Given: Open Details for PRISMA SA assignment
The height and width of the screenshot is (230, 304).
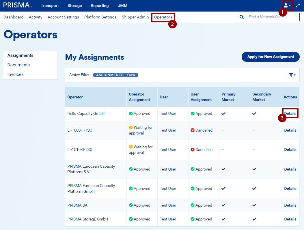Looking at the screenshot, I should [290, 205].
